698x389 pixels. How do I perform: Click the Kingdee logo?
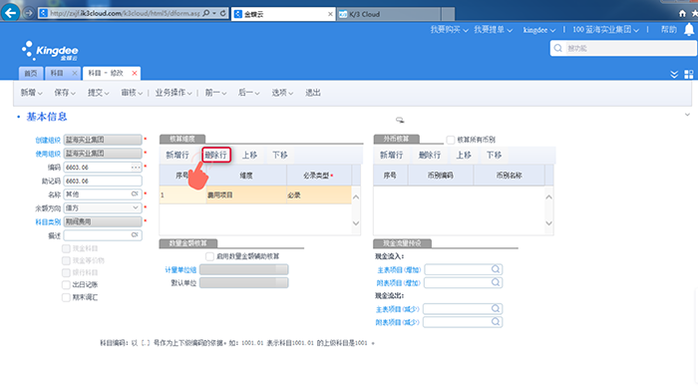pos(50,51)
